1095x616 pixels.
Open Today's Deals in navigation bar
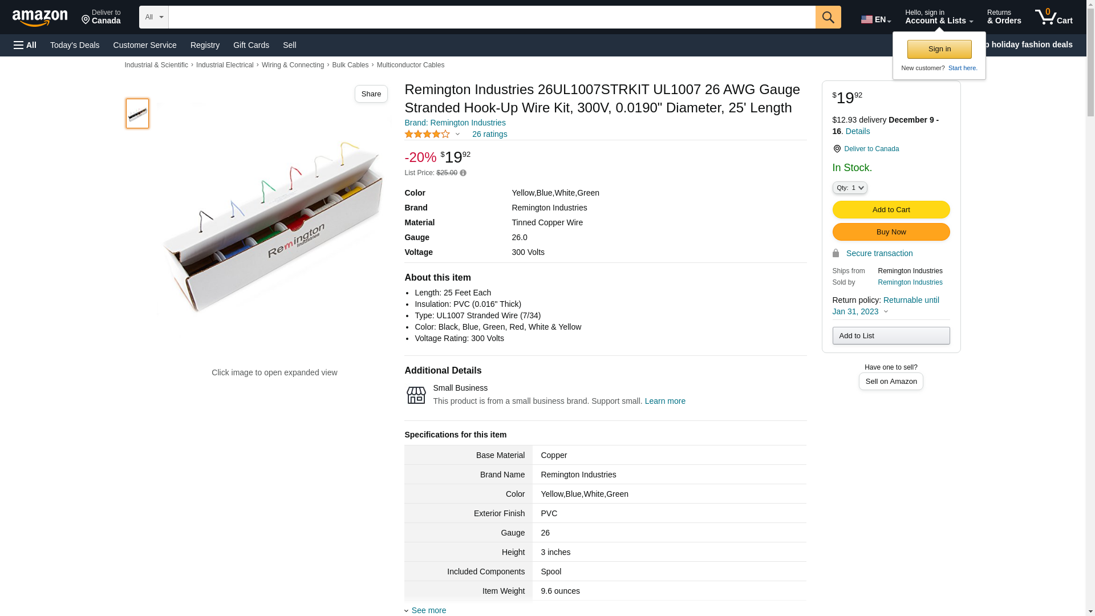[75, 45]
